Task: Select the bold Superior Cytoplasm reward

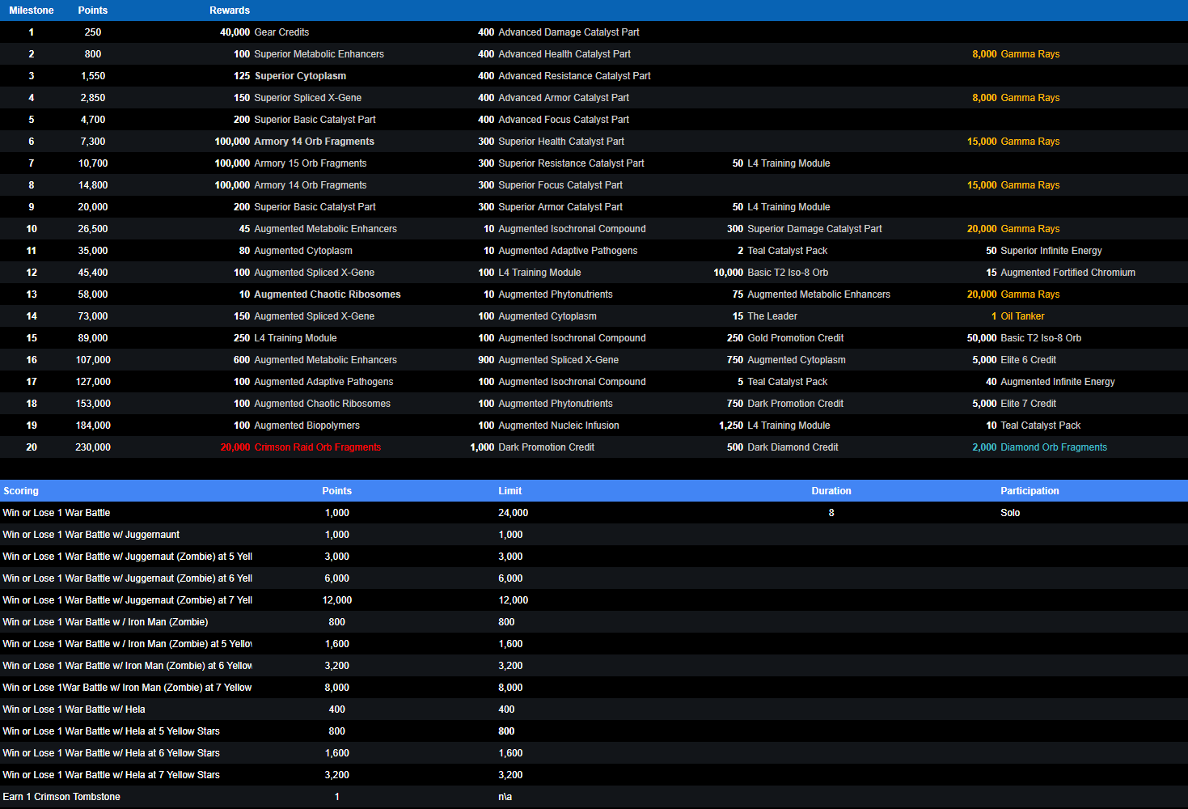Action: [300, 76]
